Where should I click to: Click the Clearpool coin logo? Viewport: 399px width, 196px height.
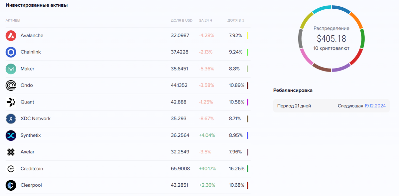pyautogui.click(x=11, y=185)
